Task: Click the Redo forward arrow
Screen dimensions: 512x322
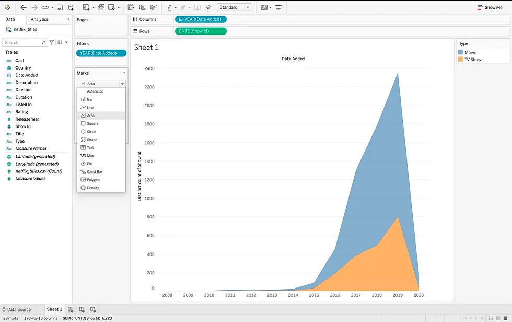Action: pos(34,7)
